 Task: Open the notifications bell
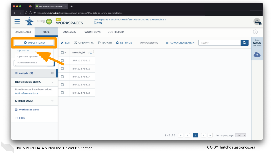257,21
